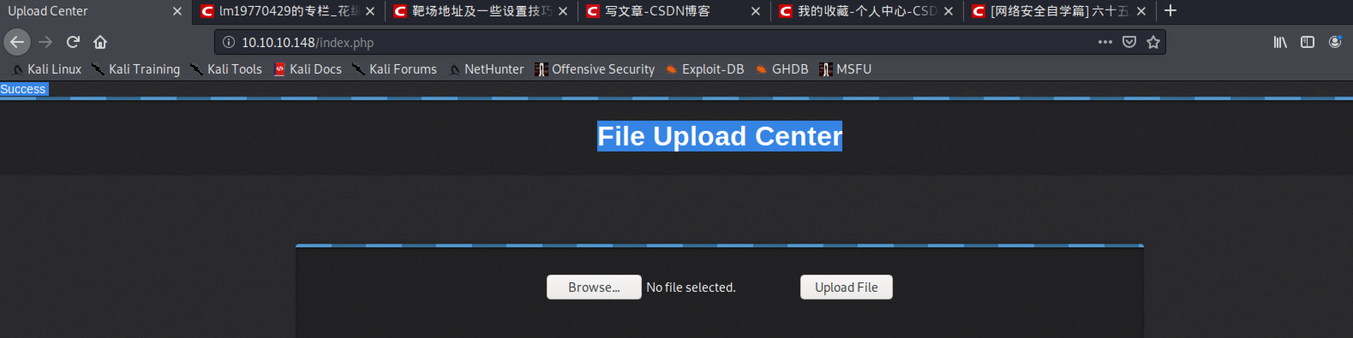Click the Browse... file chooser button
The image size is (1353, 338).
click(593, 287)
